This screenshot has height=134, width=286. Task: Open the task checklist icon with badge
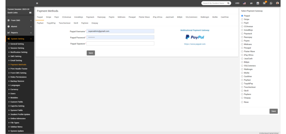tap(264, 3)
